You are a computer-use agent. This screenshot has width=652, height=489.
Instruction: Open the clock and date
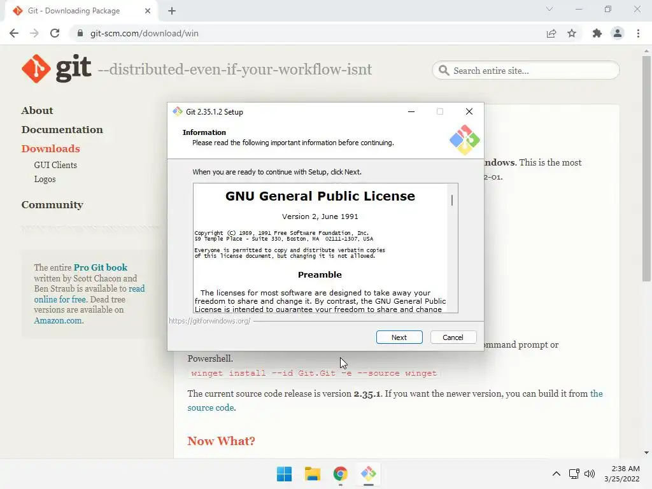[622, 474]
